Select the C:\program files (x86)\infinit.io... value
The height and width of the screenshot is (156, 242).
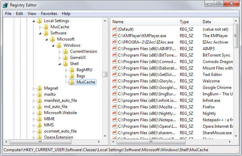[x=147, y=100]
